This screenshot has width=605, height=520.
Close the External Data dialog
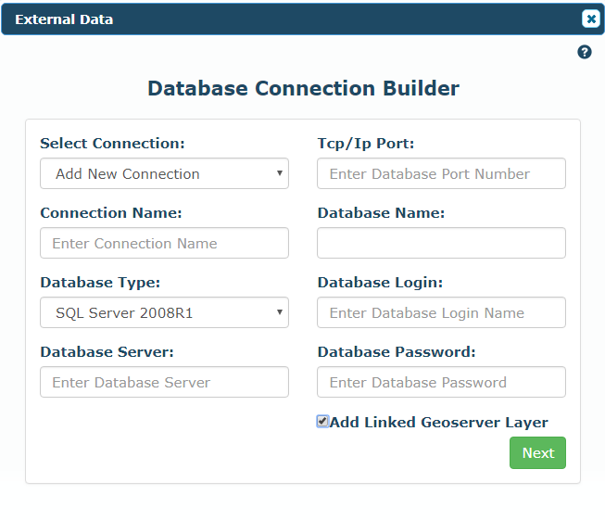(x=591, y=19)
